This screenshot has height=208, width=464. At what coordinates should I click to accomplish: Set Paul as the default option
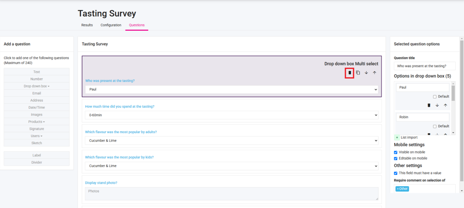point(435,97)
